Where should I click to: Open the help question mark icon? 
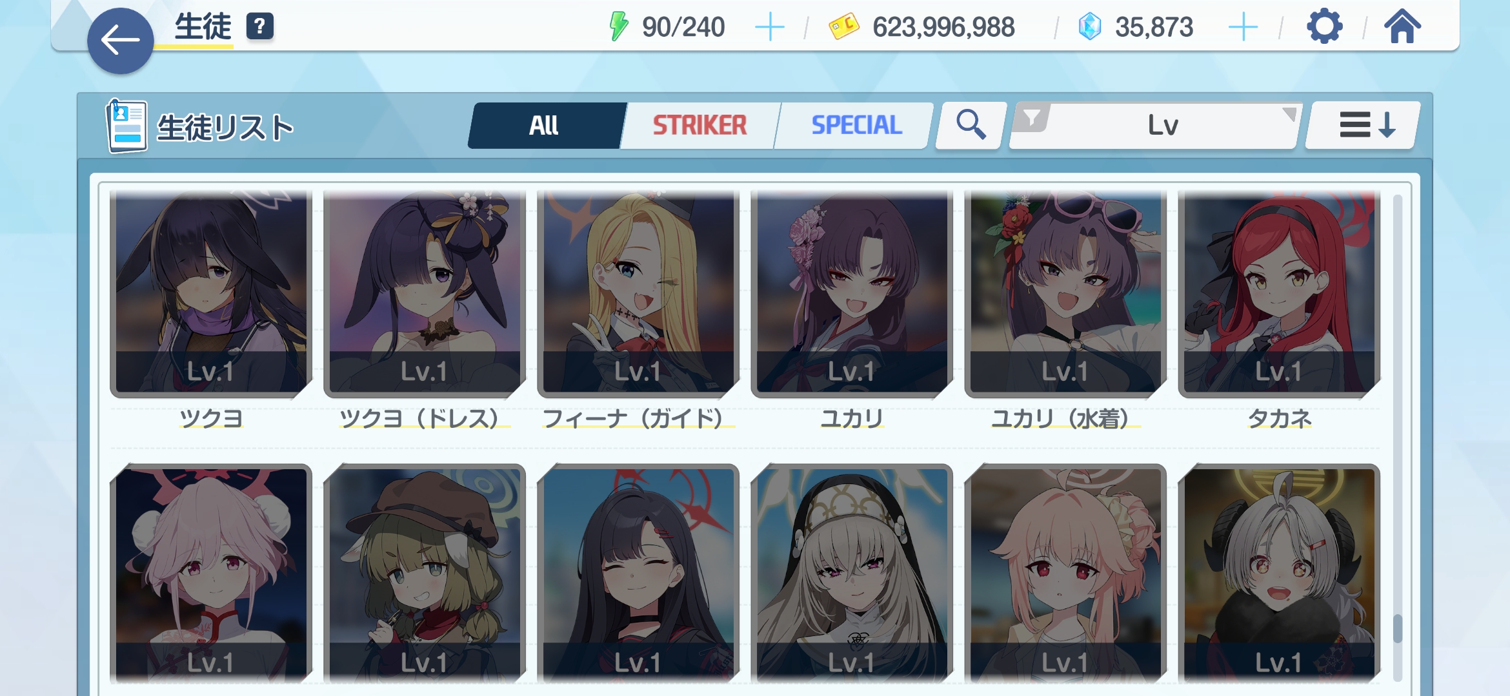click(260, 26)
